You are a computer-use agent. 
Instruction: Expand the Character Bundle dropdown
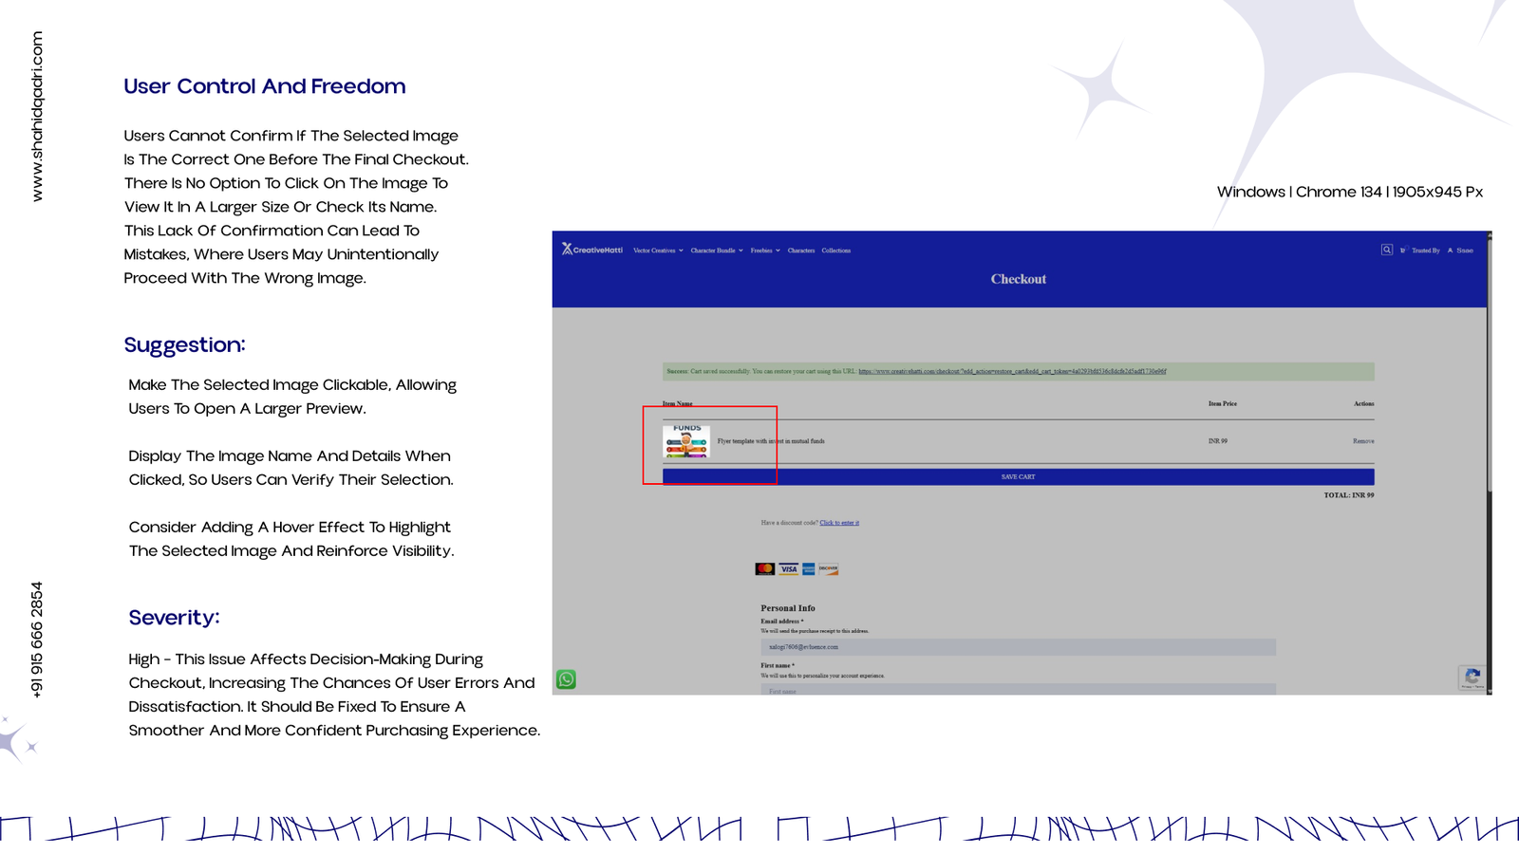pos(717,251)
